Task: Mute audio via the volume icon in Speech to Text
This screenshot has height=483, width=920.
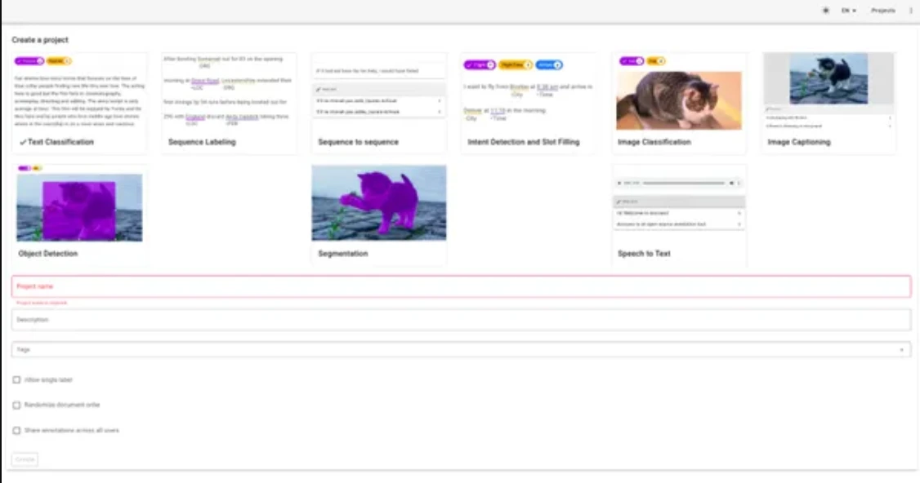Action: point(732,183)
